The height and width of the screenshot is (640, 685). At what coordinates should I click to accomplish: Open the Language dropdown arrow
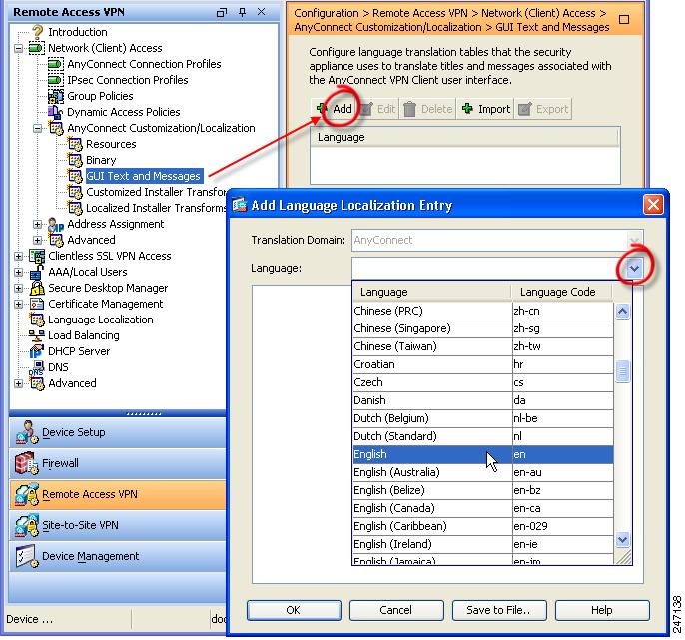pyautogui.click(x=634, y=268)
